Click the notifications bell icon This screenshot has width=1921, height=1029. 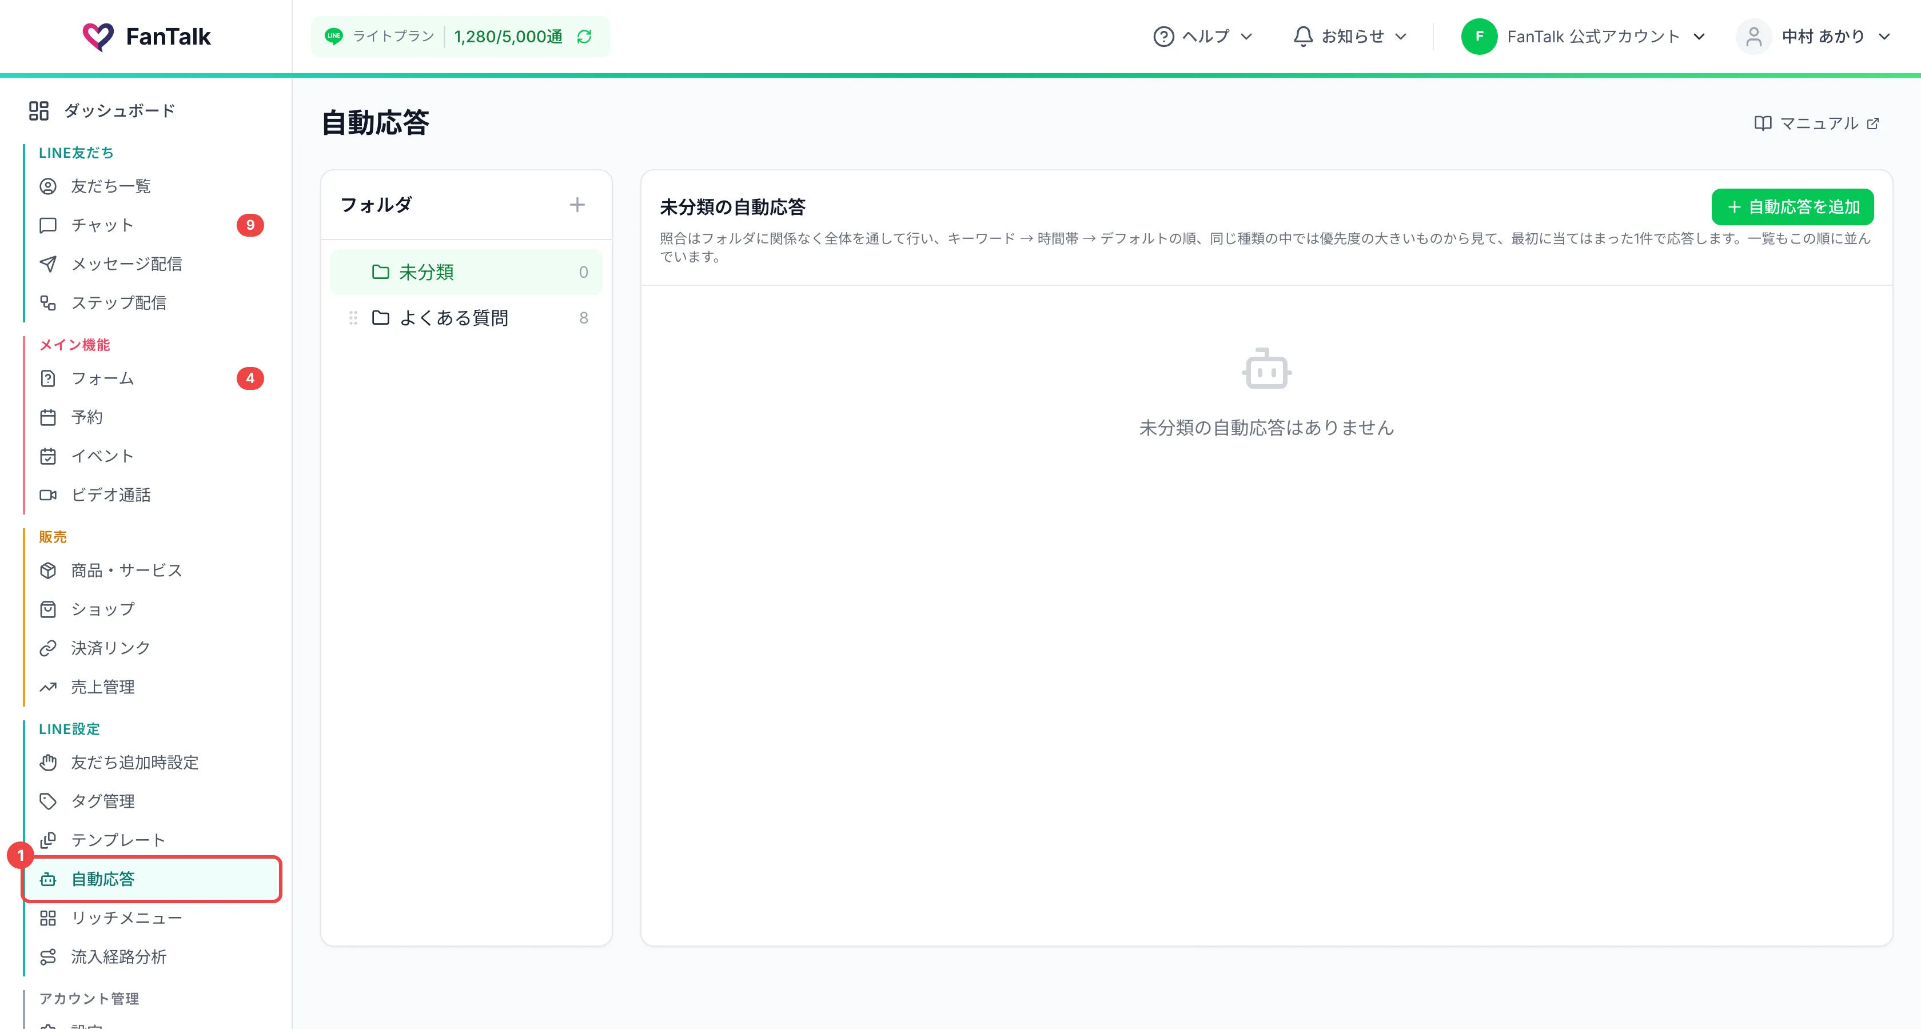(1303, 37)
